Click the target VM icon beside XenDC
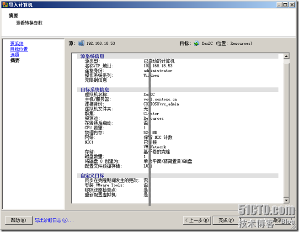 pos(197,43)
